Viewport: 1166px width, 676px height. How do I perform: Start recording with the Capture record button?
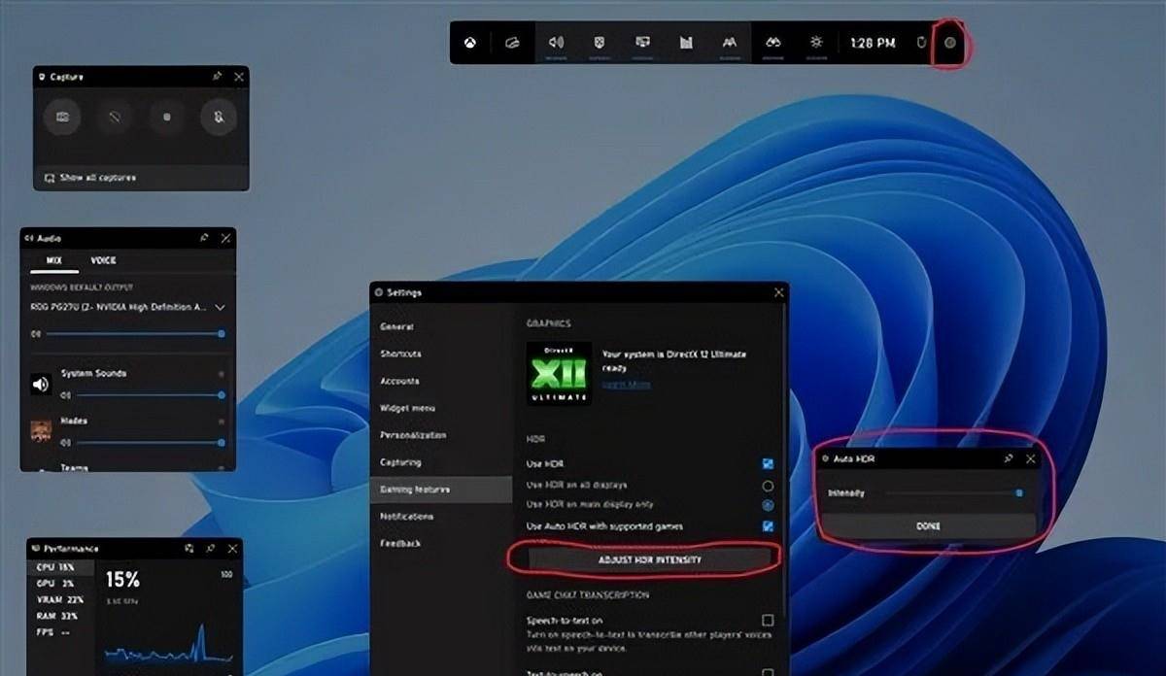[x=167, y=117]
